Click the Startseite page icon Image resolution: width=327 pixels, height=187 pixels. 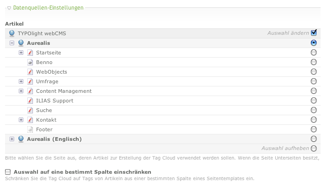tap(30, 53)
